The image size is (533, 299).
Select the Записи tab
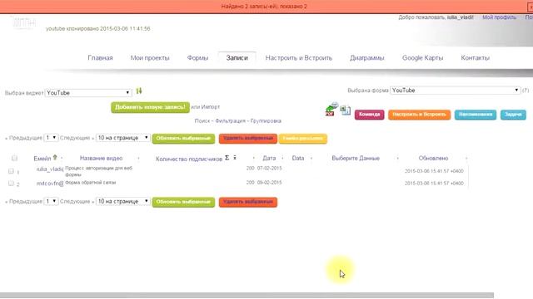coord(237,58)
